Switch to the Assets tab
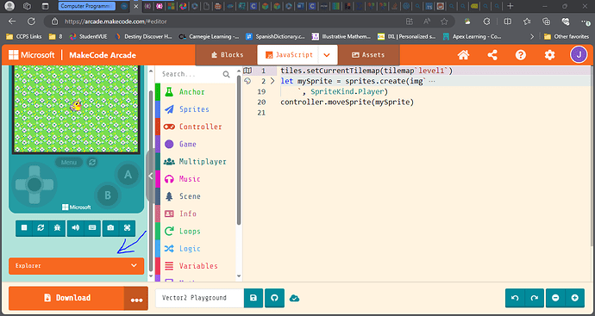 (368, 55)
